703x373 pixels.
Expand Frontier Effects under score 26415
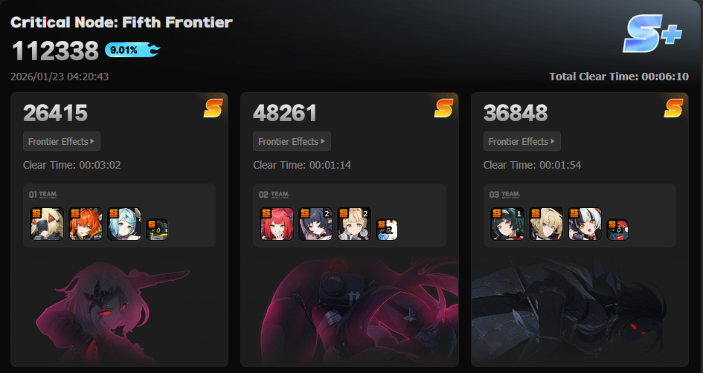point(62,141)
